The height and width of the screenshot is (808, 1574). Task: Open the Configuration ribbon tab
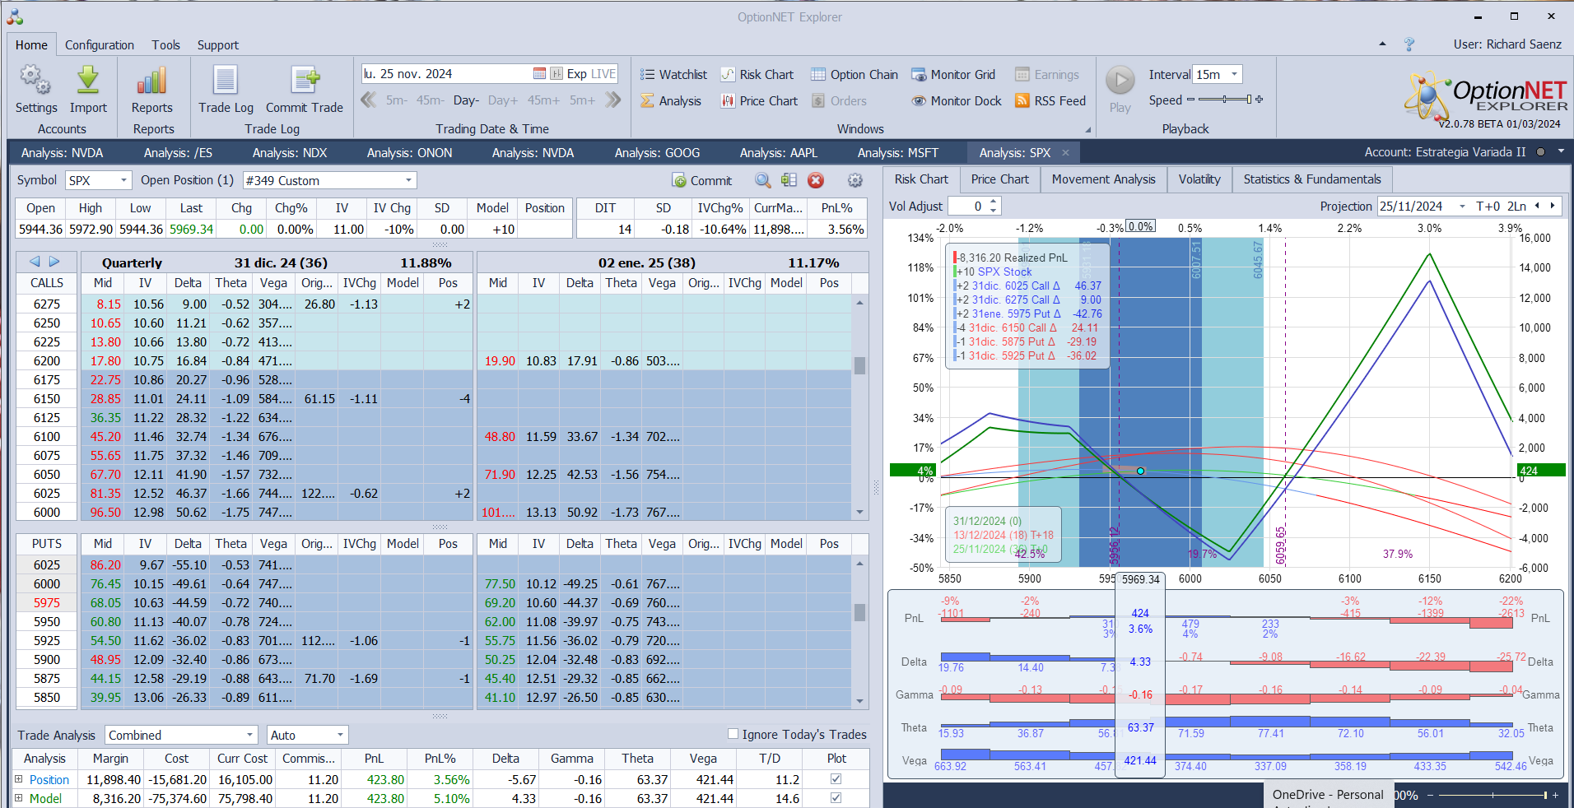click(x=99, y=45)
